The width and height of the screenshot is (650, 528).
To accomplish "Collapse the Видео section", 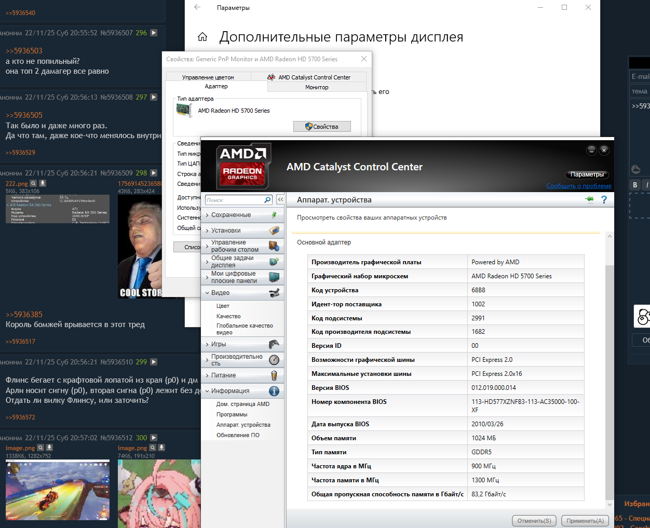I will pyautogui.click(x=242, y=293).
